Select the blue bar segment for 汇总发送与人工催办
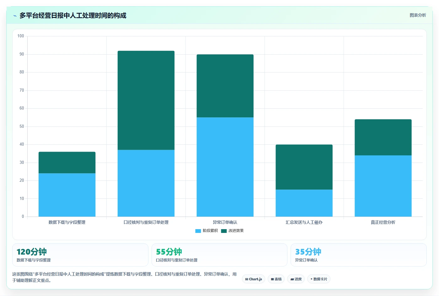The height and width of the screenshot is (296, 439). click(x=304, y=203)
